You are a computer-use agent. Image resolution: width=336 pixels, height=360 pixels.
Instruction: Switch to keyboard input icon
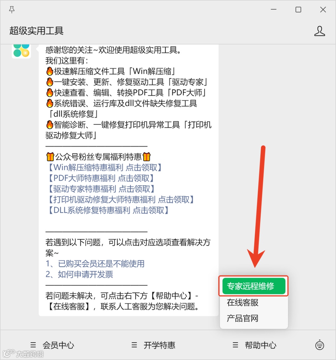[x=320, y=345]
